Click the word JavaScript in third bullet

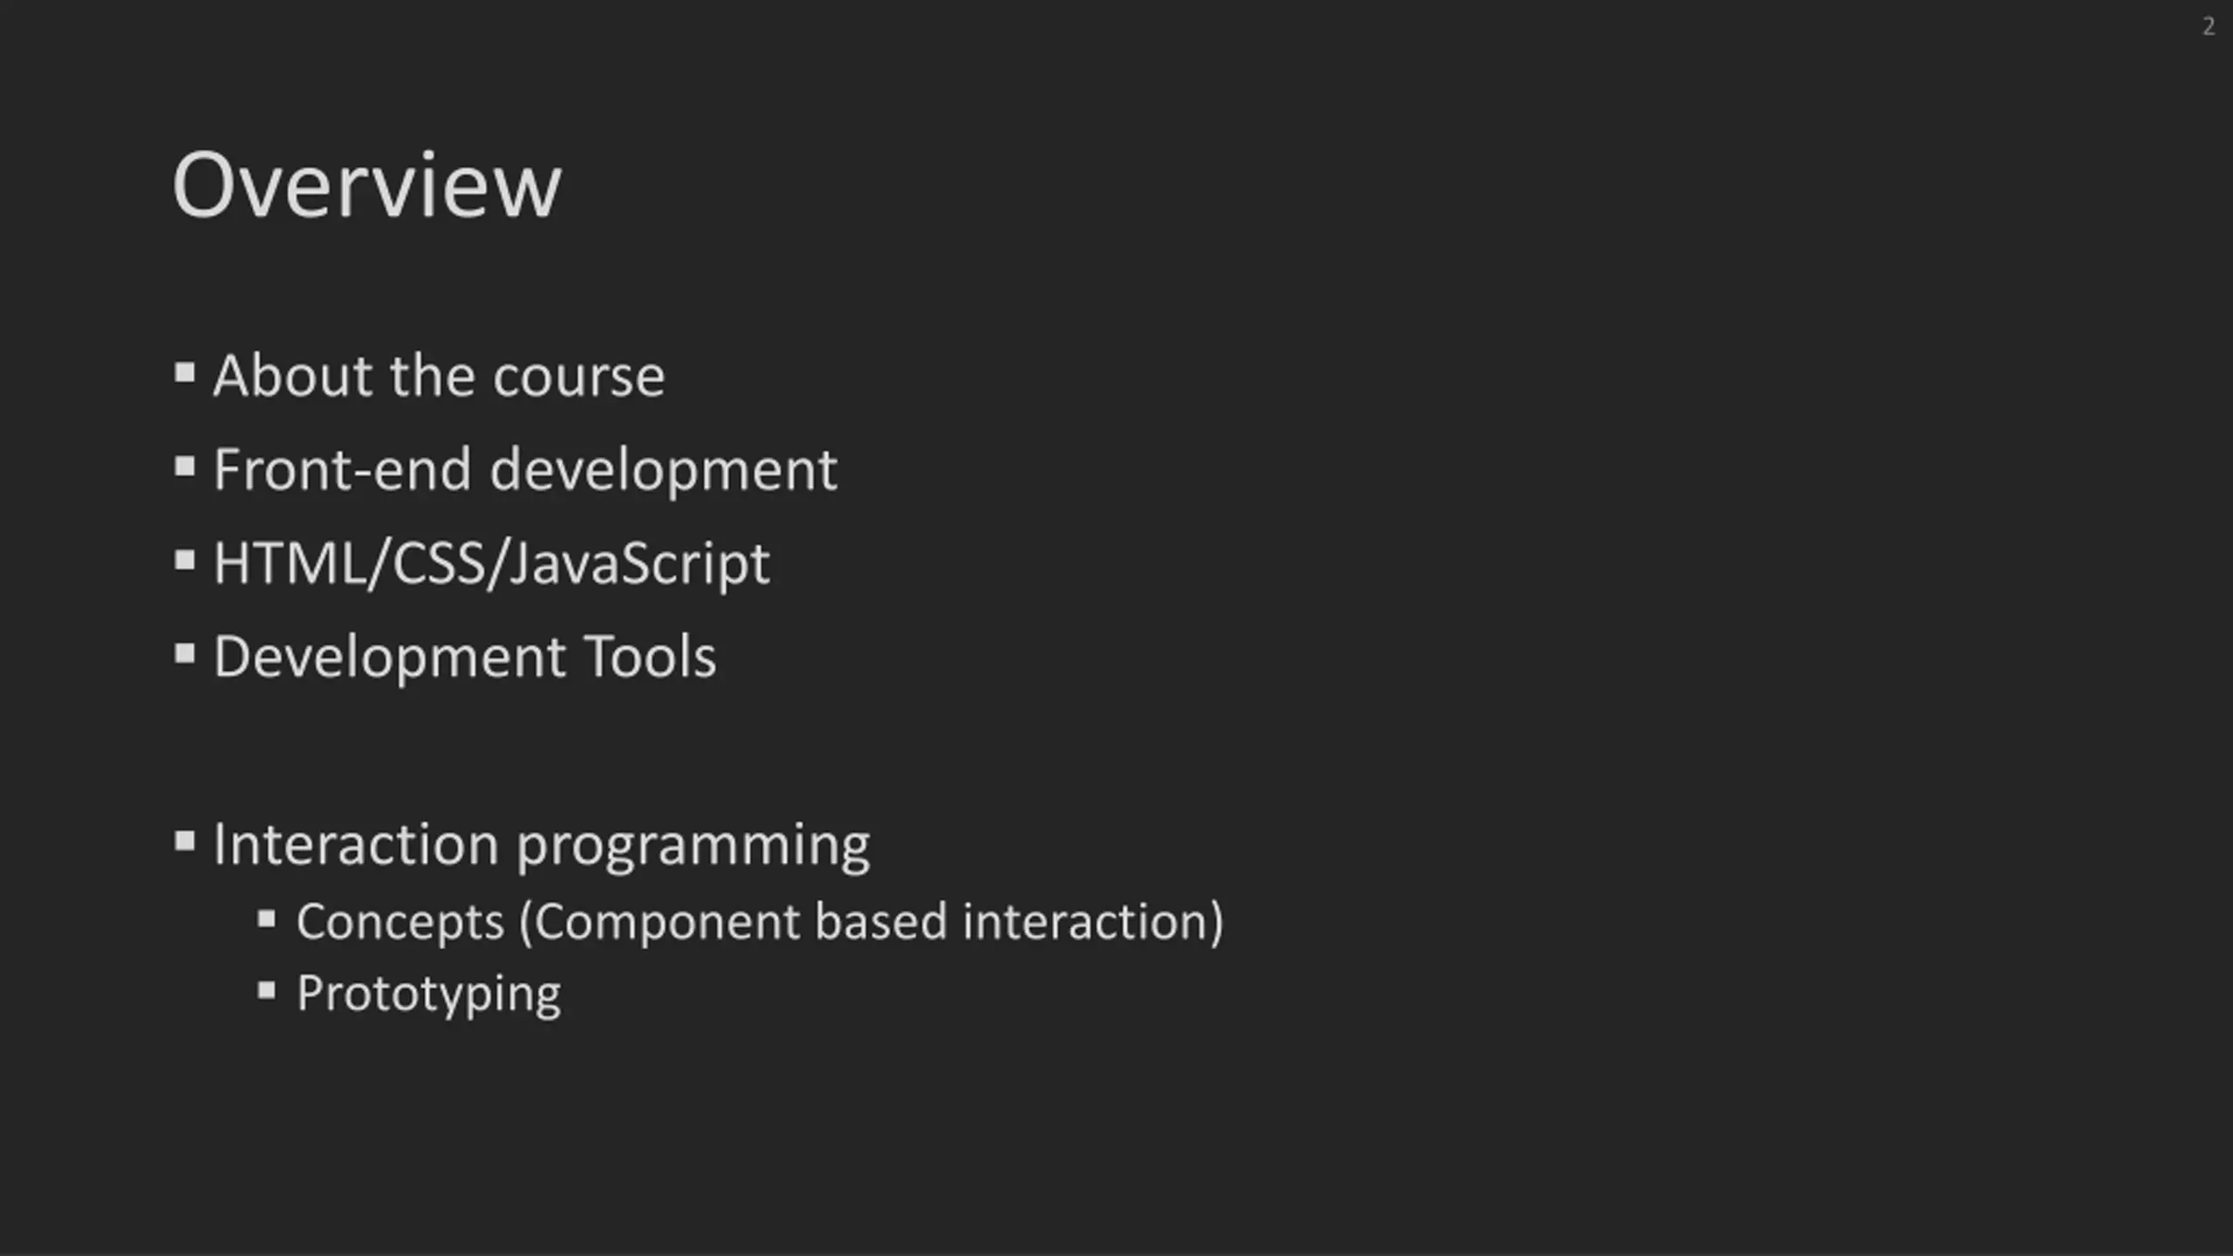click(x=639, y=564)
